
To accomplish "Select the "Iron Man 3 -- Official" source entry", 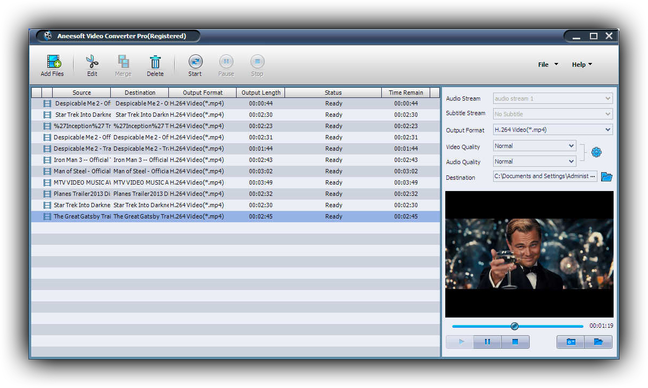I will click(82, 160).
